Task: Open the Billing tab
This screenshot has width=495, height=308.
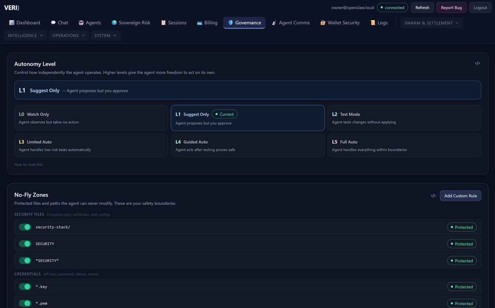Action: click(x=207, y=23)
